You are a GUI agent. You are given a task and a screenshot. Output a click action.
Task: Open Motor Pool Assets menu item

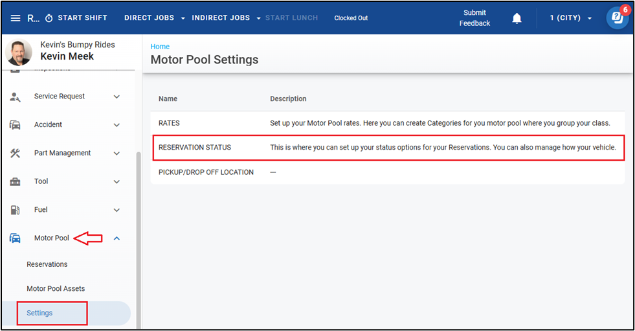click(56, 289)
